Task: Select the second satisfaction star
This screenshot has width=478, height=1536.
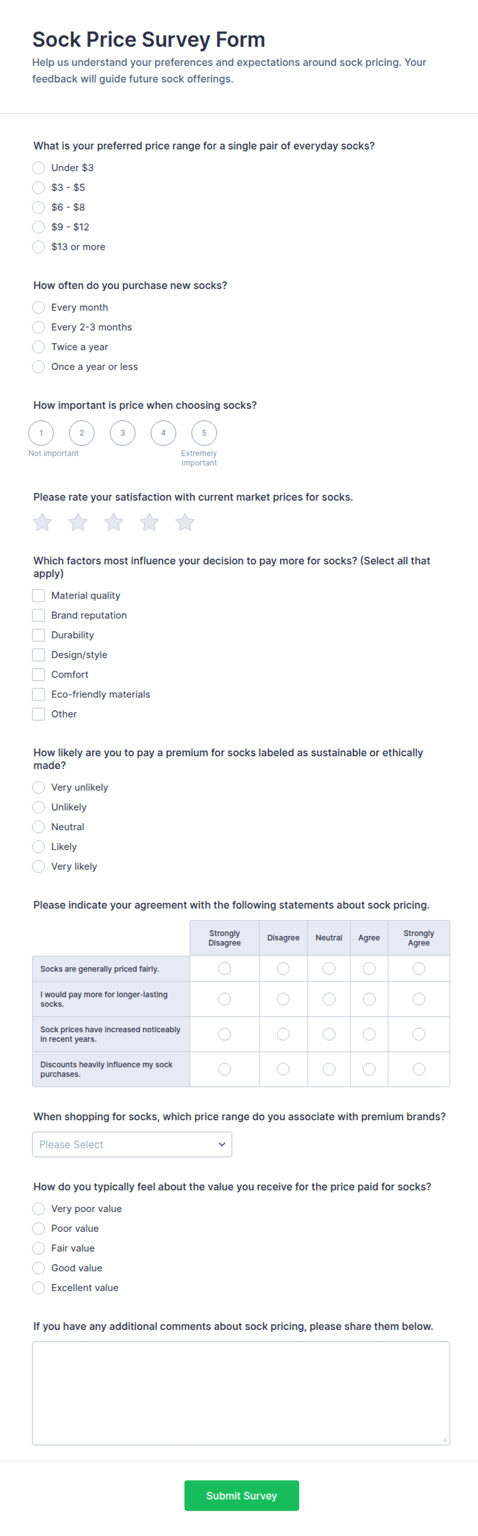Action: click(78, 522)
